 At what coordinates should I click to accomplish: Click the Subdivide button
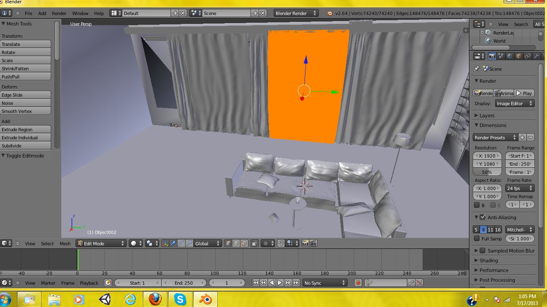point(26,146)
